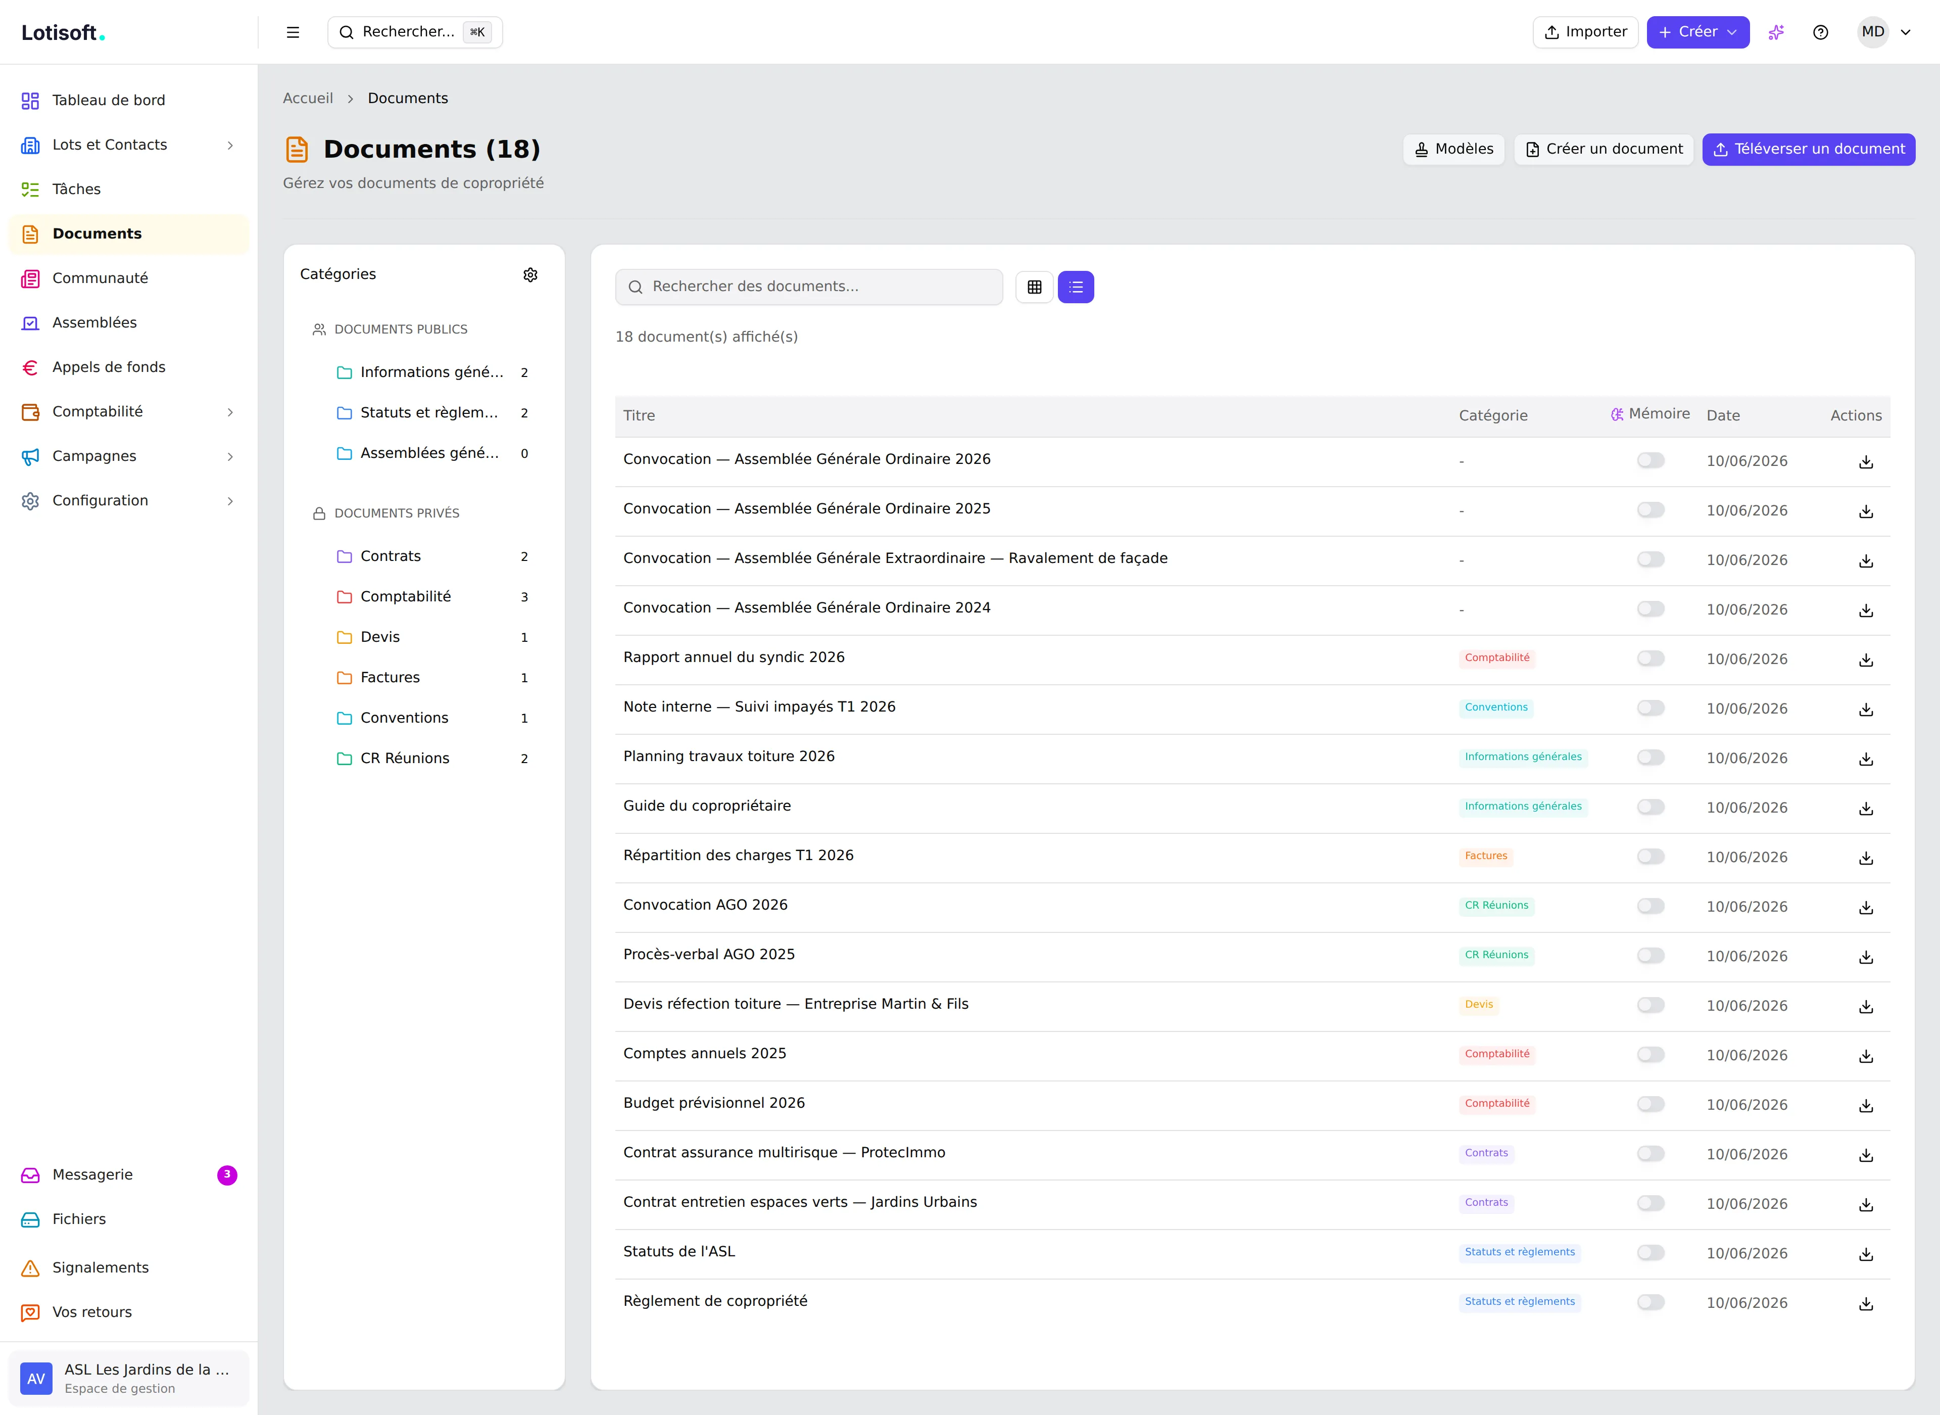Open Assemblées in the sidebar

pos(128,323)
